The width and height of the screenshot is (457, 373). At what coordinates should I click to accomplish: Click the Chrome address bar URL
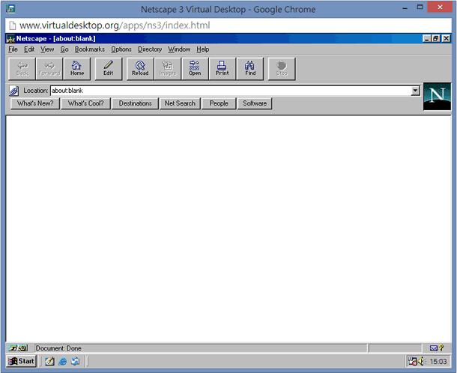(115, 25)
